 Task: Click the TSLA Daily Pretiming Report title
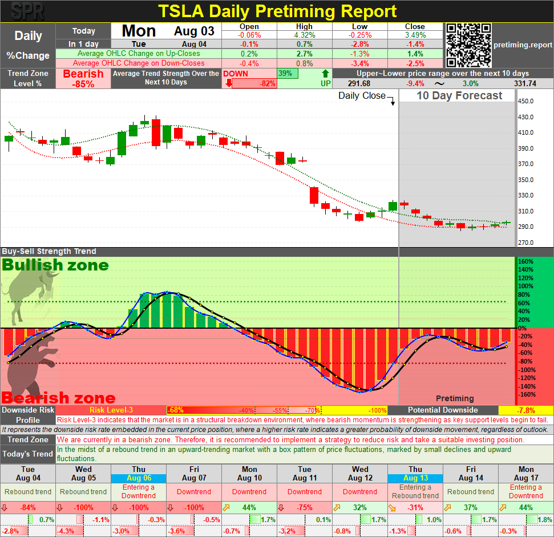point(277,11)
